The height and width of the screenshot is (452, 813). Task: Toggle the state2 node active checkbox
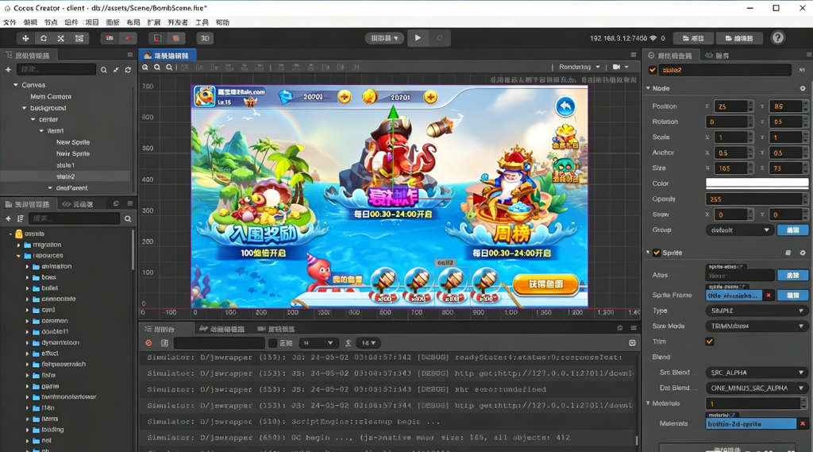pyautogui.click(x=653, y=70)
